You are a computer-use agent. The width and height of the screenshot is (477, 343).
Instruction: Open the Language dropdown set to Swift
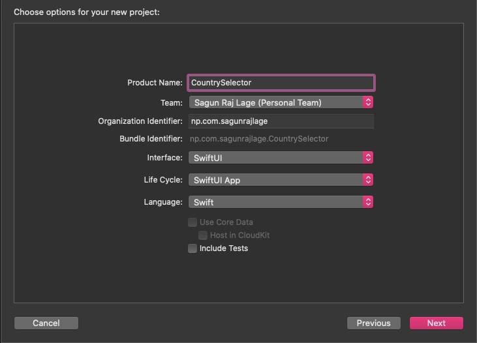pos(275,202)
